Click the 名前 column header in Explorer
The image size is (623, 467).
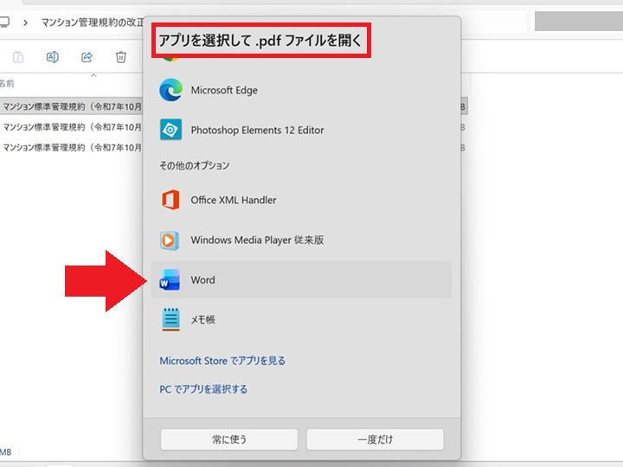7,83
